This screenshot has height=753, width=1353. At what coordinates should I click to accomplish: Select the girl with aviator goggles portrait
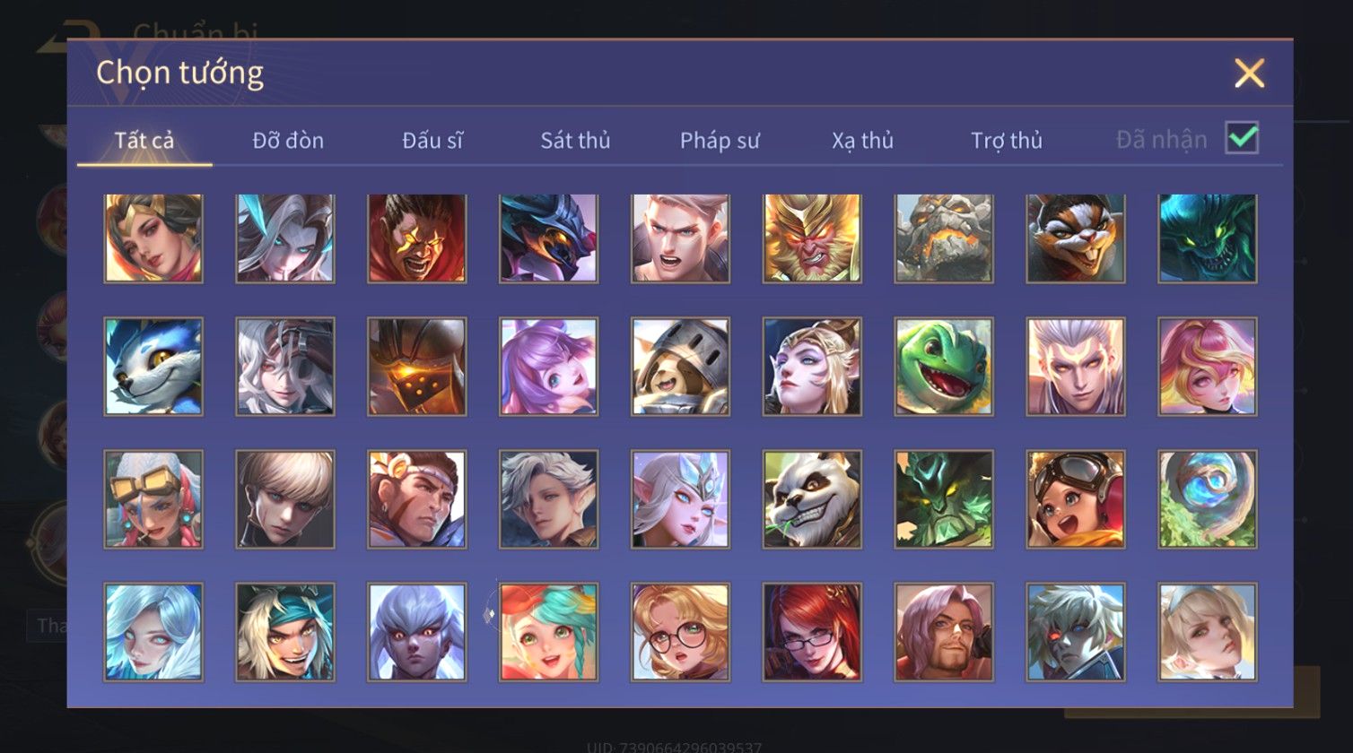coord(1076,499)
